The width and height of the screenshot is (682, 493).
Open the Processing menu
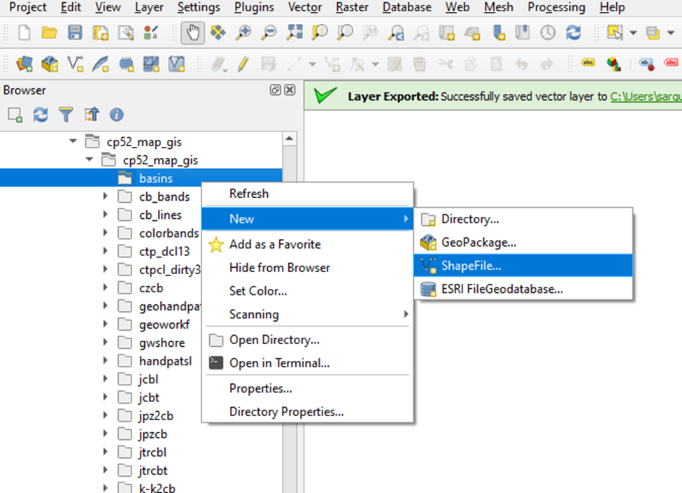pyautogui.click(x=556, y=8)
